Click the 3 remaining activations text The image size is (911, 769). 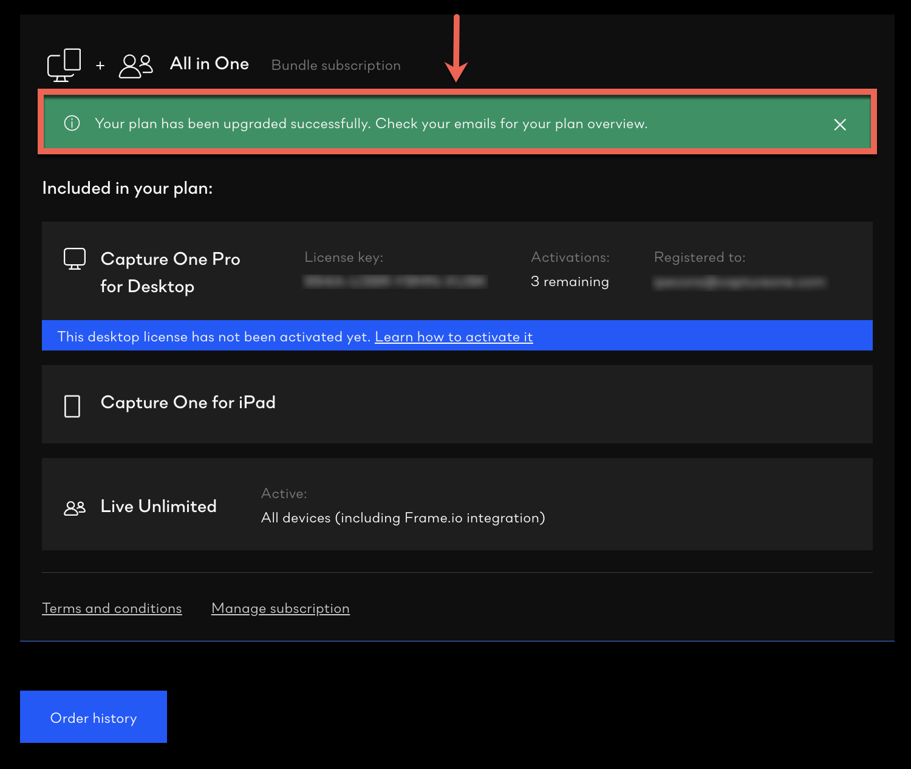coord(570,282)
